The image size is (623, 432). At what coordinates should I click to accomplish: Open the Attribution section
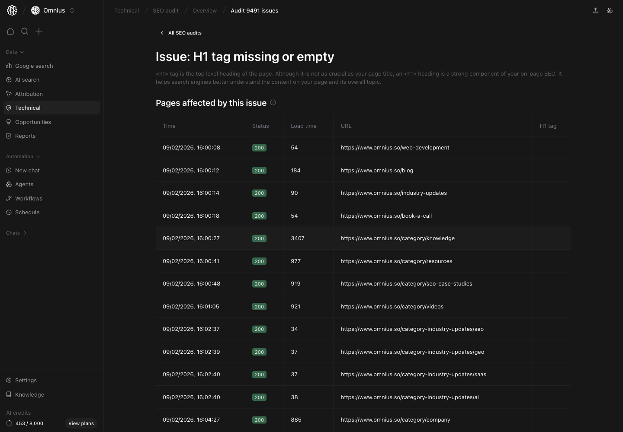29,94
